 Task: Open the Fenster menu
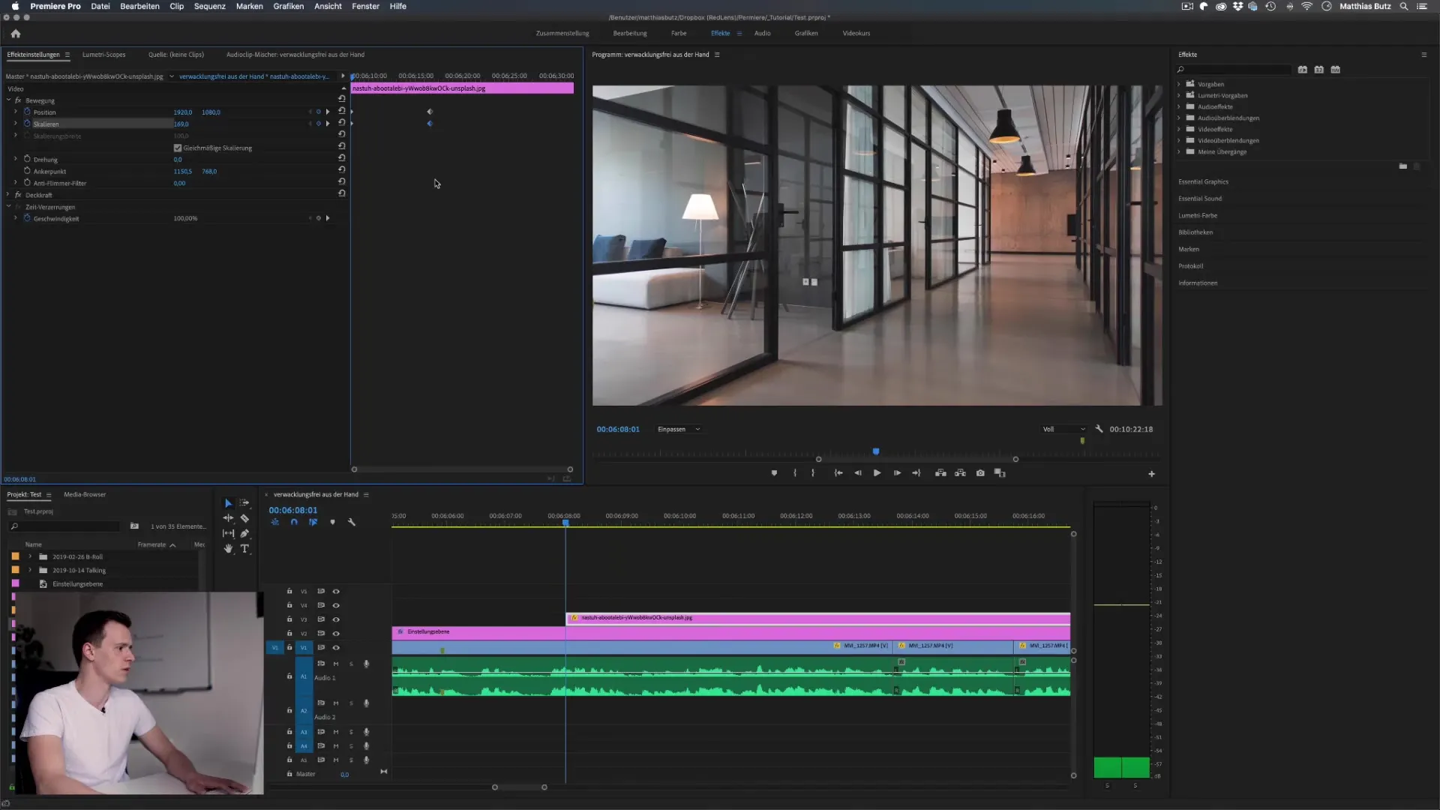pos(365,6)
